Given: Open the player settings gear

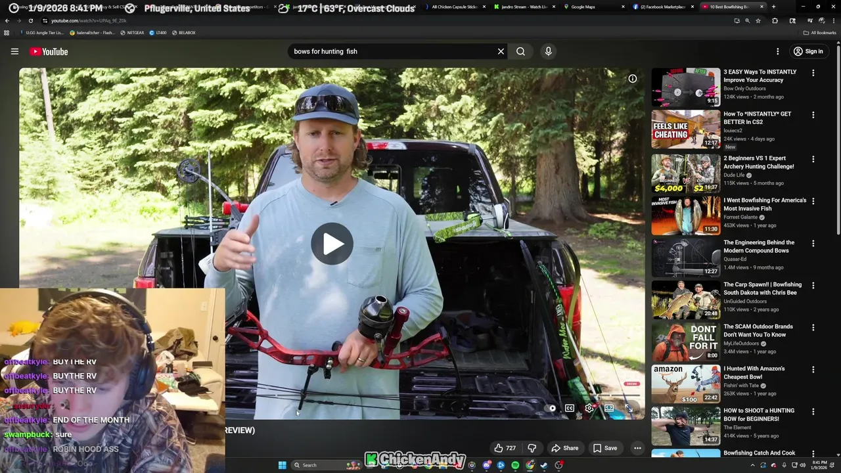Looking at the screenshot, I should [x=589, y=408].
